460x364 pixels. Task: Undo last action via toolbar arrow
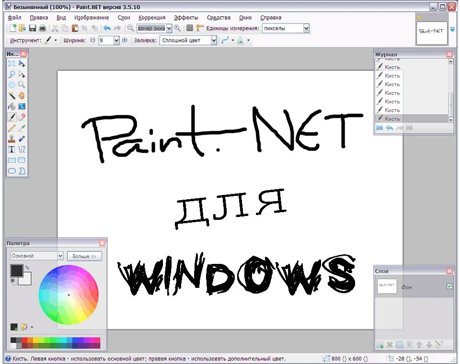click(x=107, y=28)
